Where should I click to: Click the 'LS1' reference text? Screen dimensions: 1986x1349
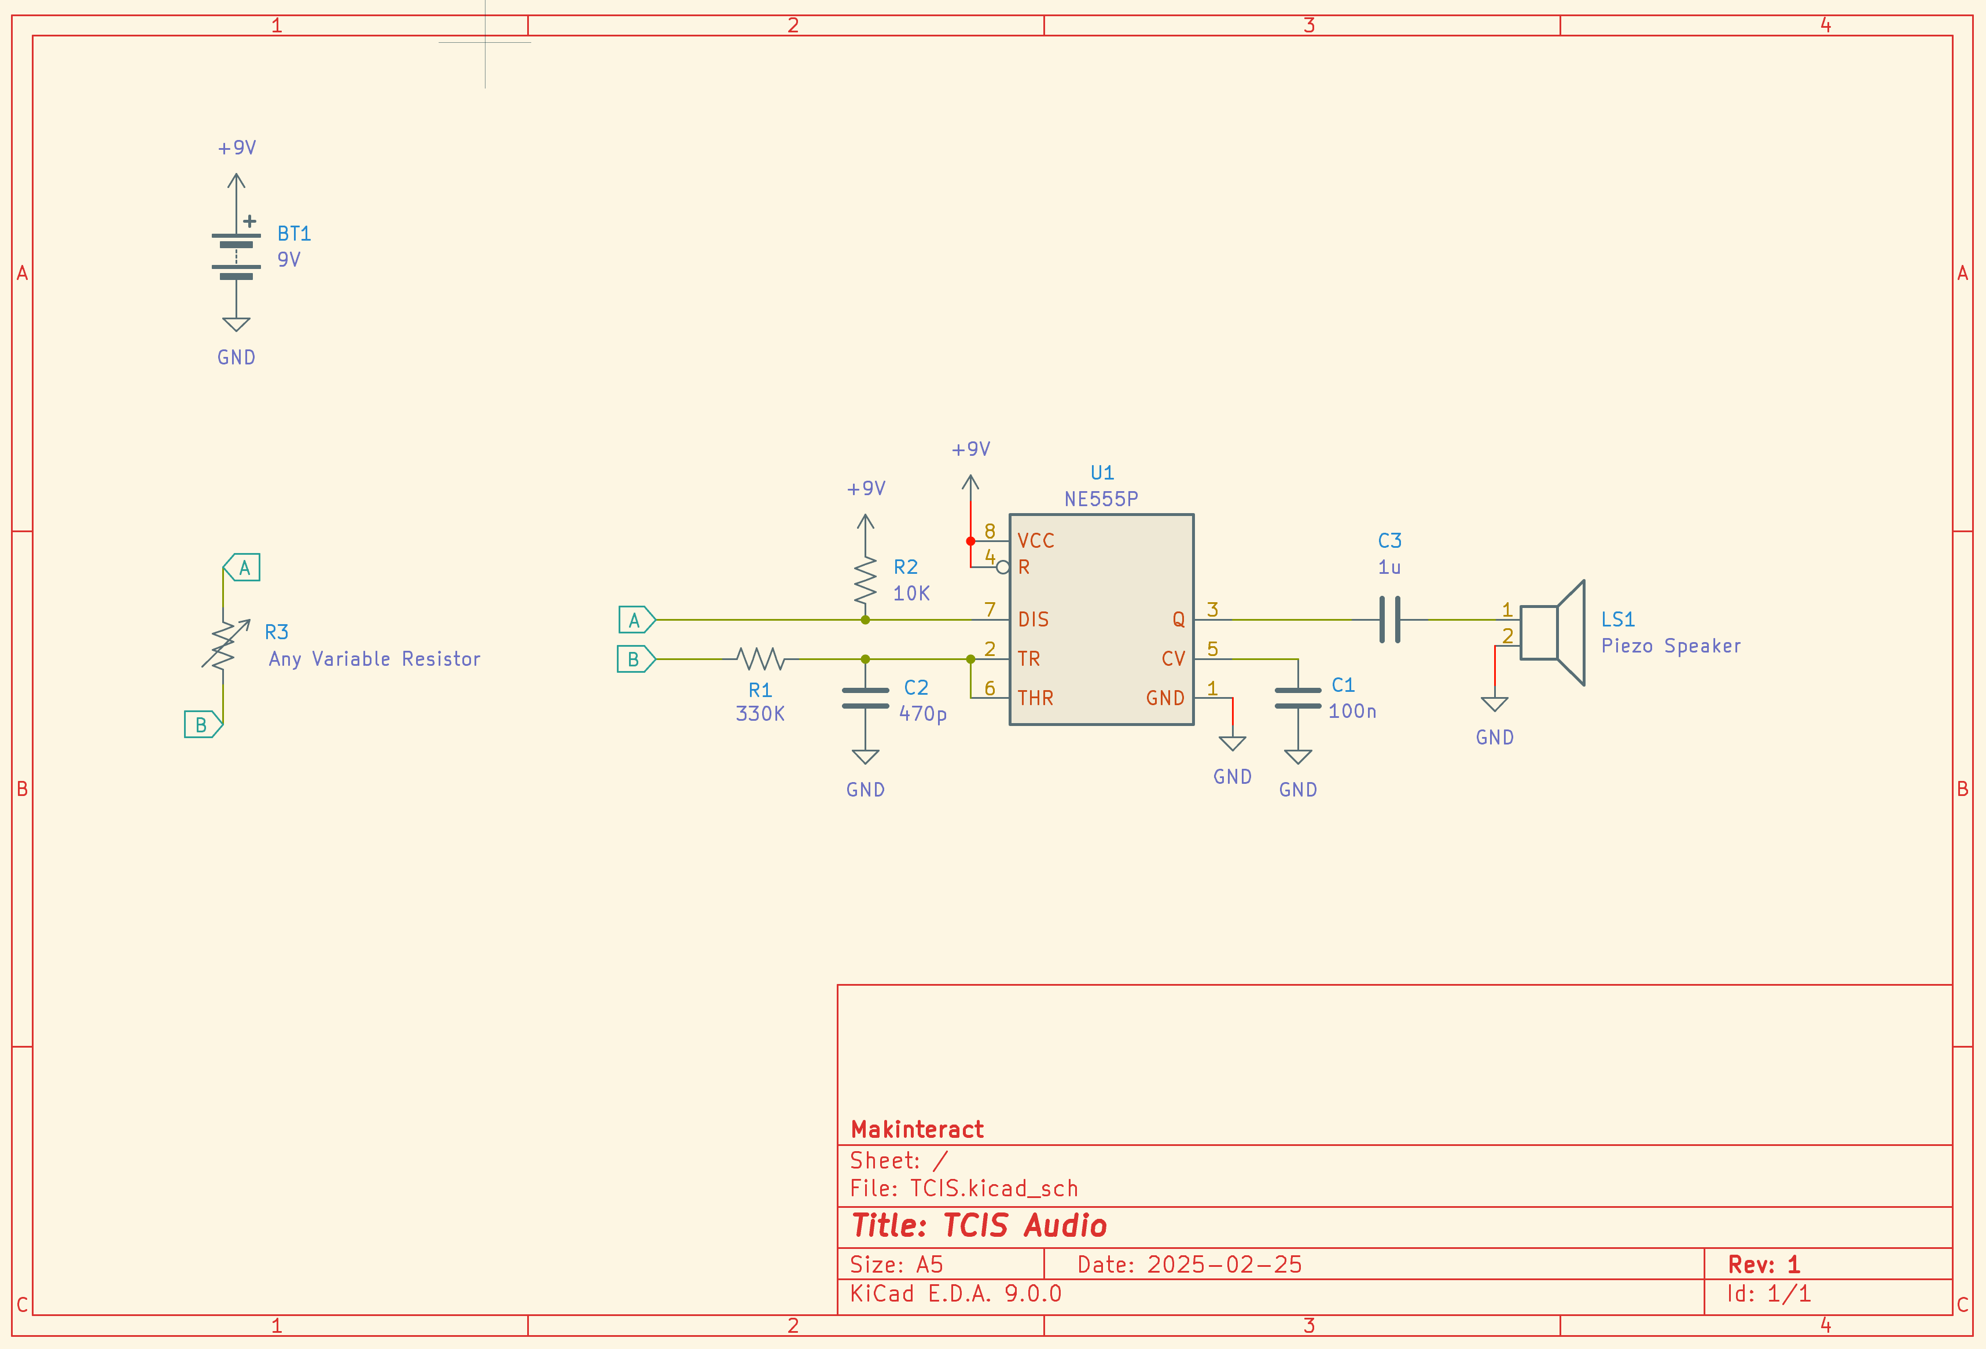[x=1618, y=620]
